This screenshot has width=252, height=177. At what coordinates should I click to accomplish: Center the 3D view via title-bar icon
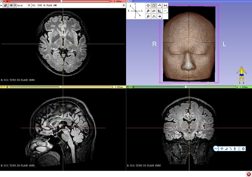(133, 1)
